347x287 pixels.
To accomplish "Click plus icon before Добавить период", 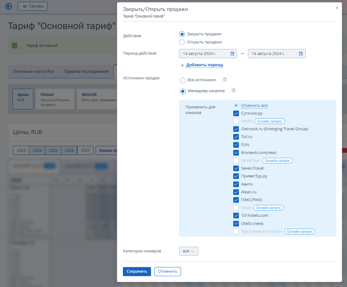I will 182,65.
